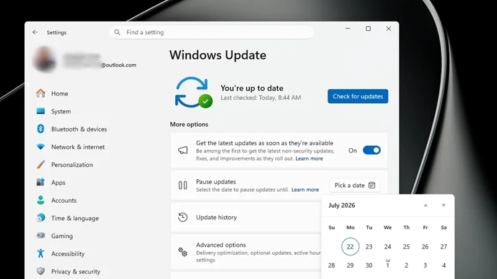Maximize the Settings window

click(368, 29)
